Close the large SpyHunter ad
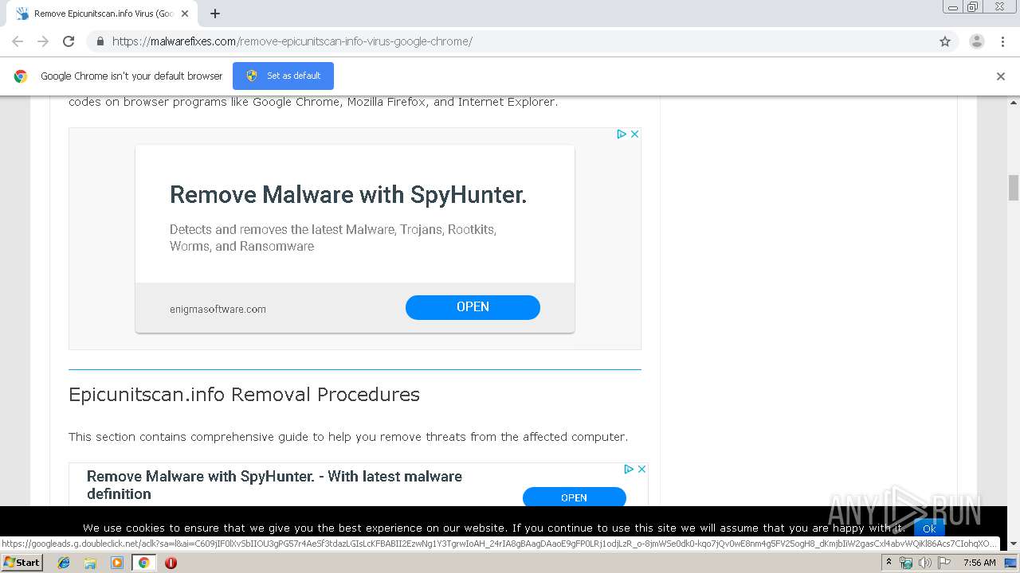 click(x=635, y=134)
